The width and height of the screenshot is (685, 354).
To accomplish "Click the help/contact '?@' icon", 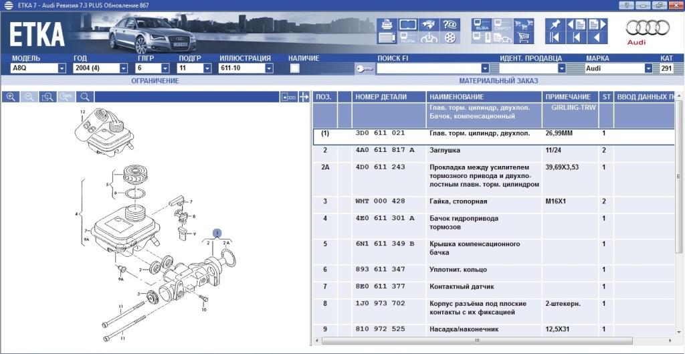I will 450,25.
